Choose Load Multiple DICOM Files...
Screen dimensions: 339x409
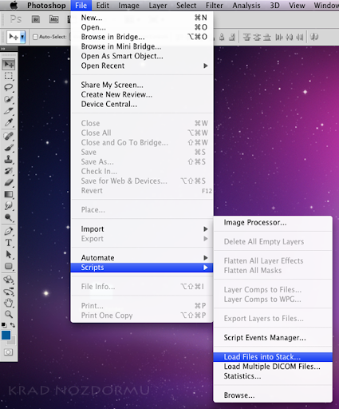(273, 367)
